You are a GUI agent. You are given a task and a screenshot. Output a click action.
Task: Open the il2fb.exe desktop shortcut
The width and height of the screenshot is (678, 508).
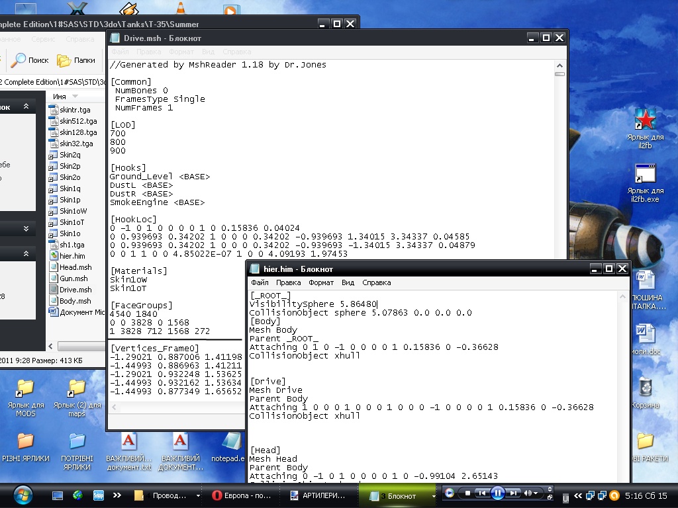(x=646, y=174)
